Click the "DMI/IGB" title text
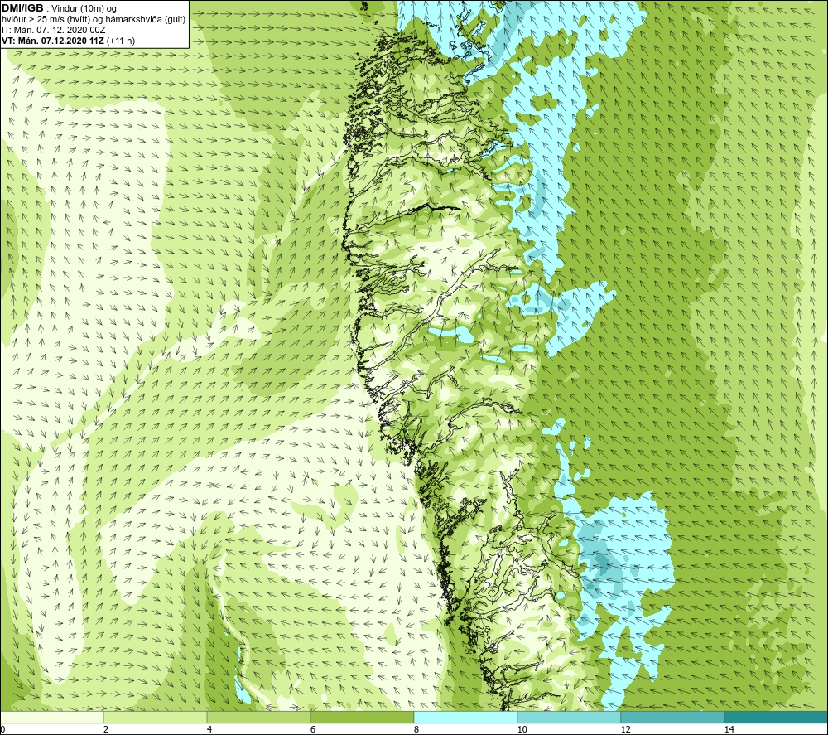 coord(22,8)
